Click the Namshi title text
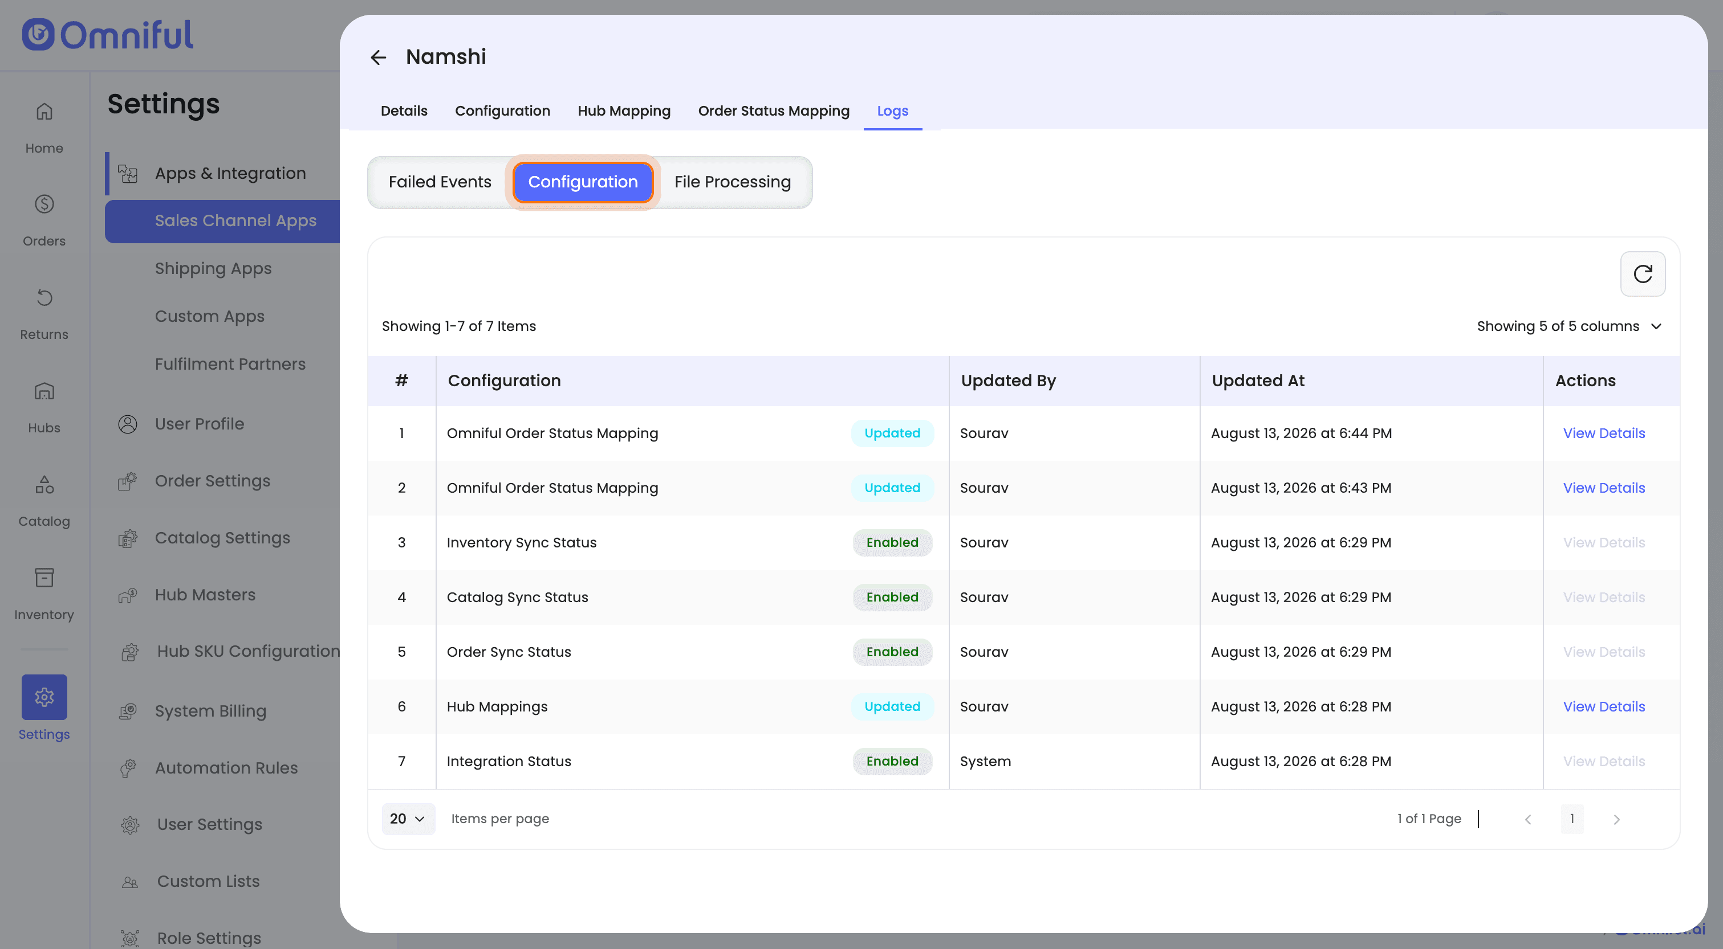 pyautogui.click(x=446, y=57)
